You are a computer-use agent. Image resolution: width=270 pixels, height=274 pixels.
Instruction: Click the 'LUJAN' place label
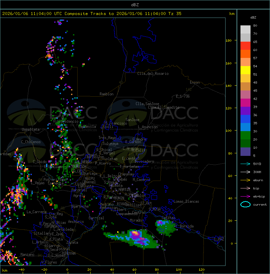click(80, 184)
